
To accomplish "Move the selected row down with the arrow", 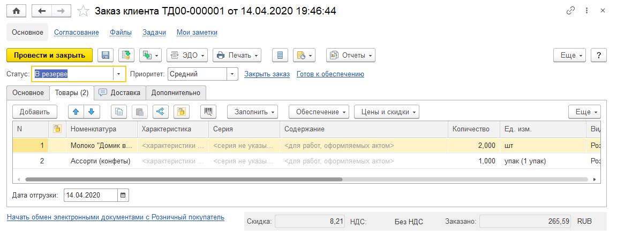I will 91,112.
